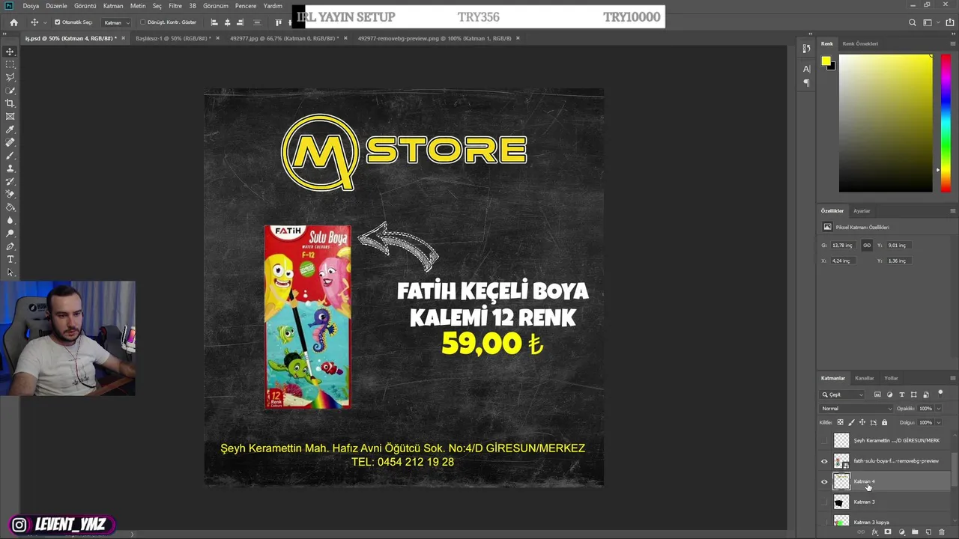This screenshot has height=539, width=959.
Task: Toggle link between width and height
Action: pyautogui.click(x=867, y=245)
